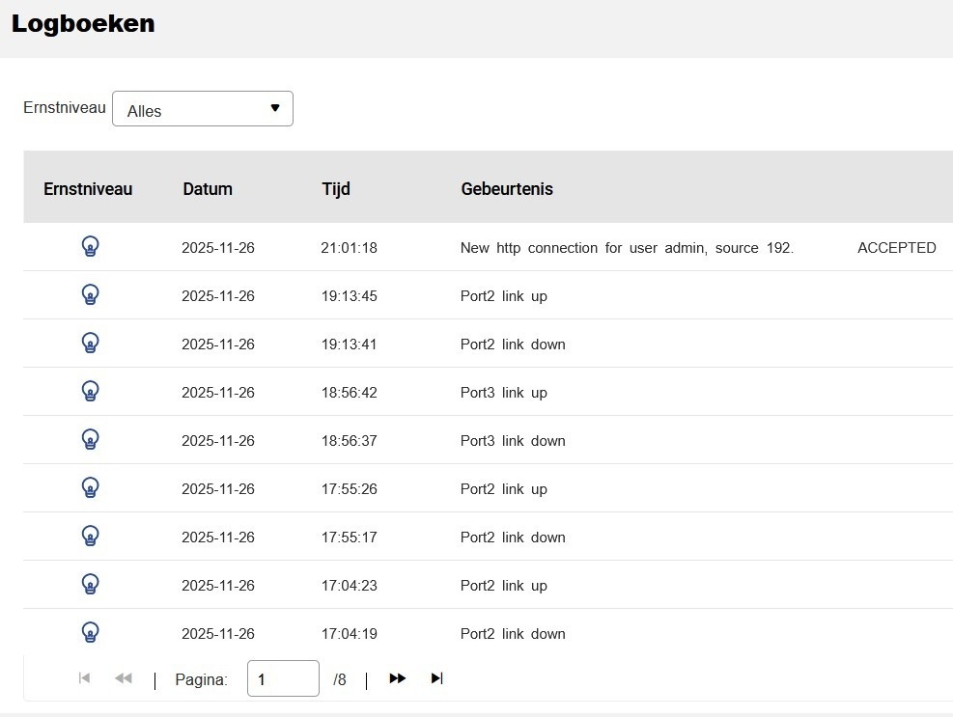
Task: Jump to the first page using the pagination icon
Action: (x=84, y=678)
